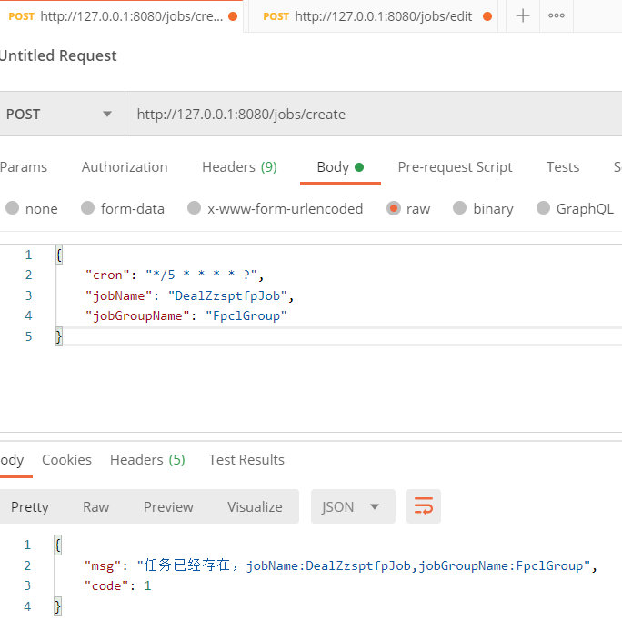Viewport: 622px width, 620px height.
Task: Open the Tests tab
Action: click(563, 167)
